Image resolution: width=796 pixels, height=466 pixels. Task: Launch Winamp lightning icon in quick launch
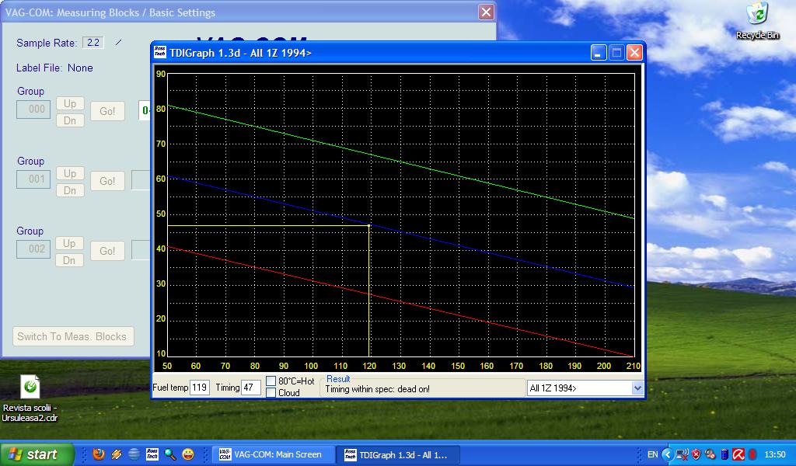pos(117,454)
